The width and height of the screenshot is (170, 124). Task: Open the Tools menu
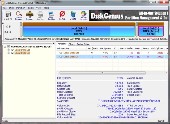click(x=31, y=8)
